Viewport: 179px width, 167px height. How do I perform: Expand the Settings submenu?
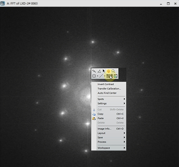111,103
